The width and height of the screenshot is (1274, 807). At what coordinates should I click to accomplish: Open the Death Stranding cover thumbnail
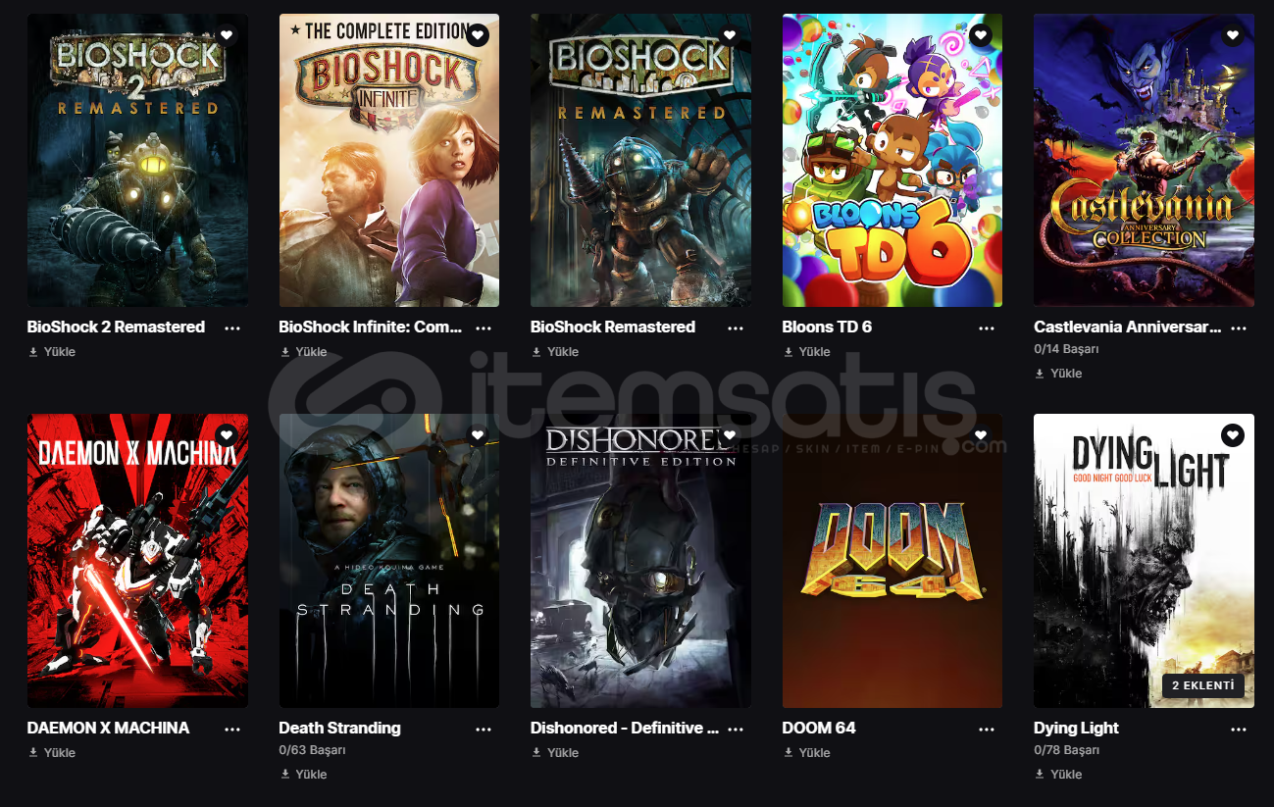(x=389, y=560)
